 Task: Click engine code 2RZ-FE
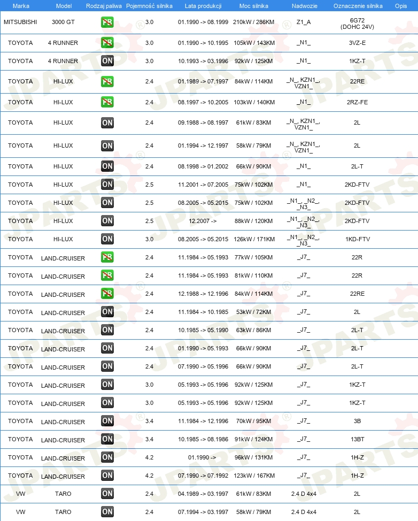(357, 102)
